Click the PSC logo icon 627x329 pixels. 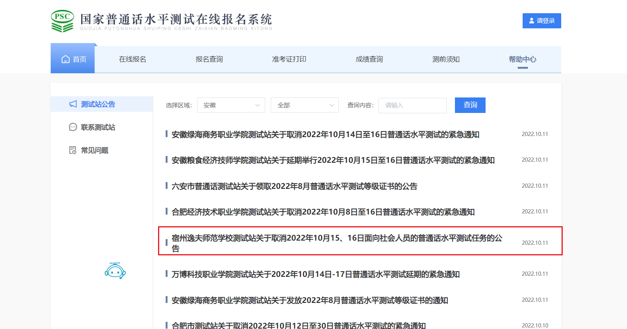tap(62, 21)
